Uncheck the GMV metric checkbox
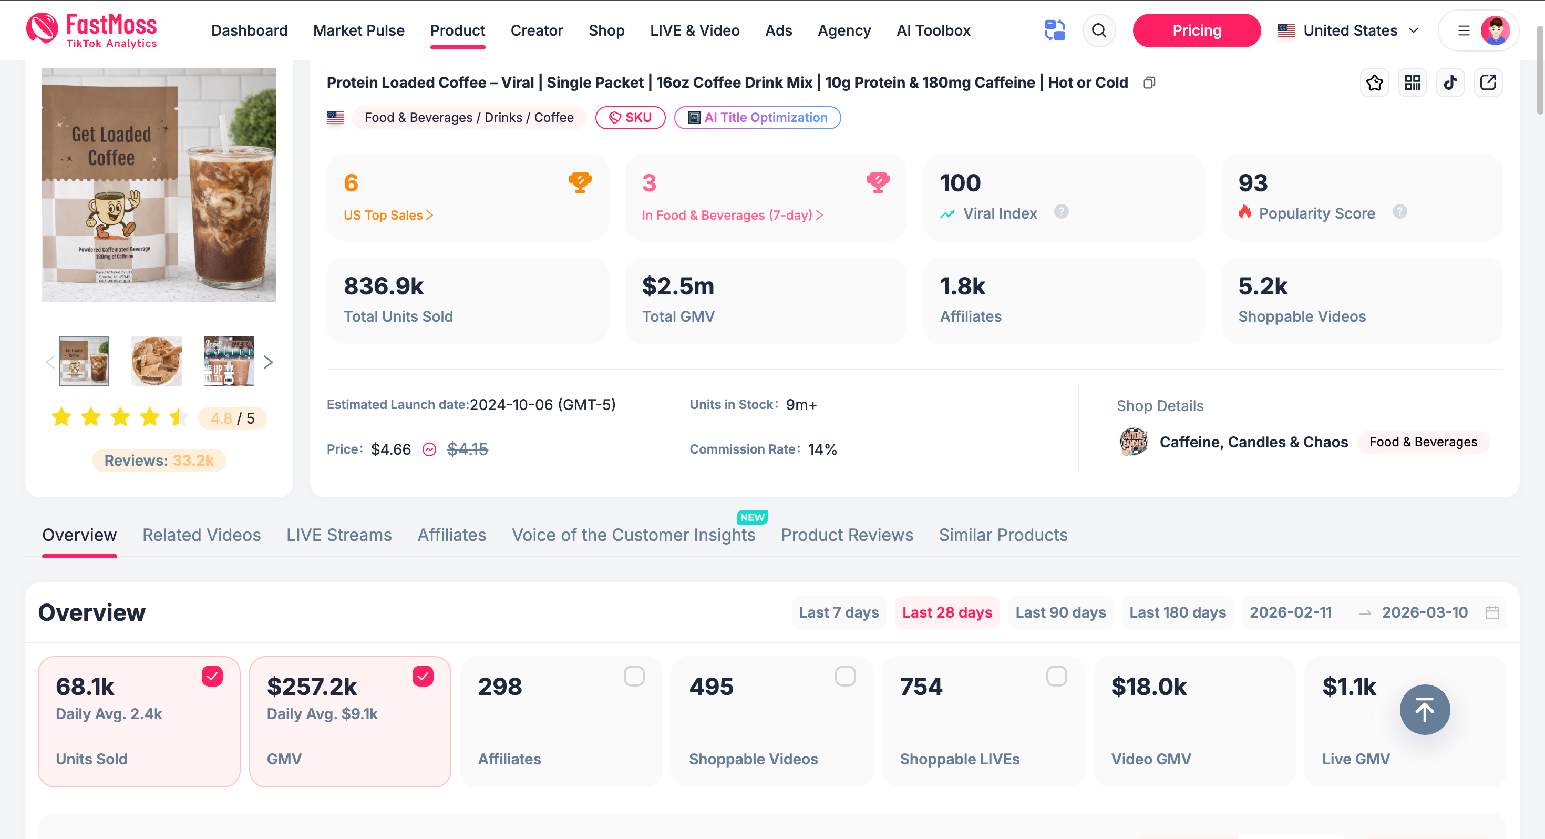 (x=423, y=676)
